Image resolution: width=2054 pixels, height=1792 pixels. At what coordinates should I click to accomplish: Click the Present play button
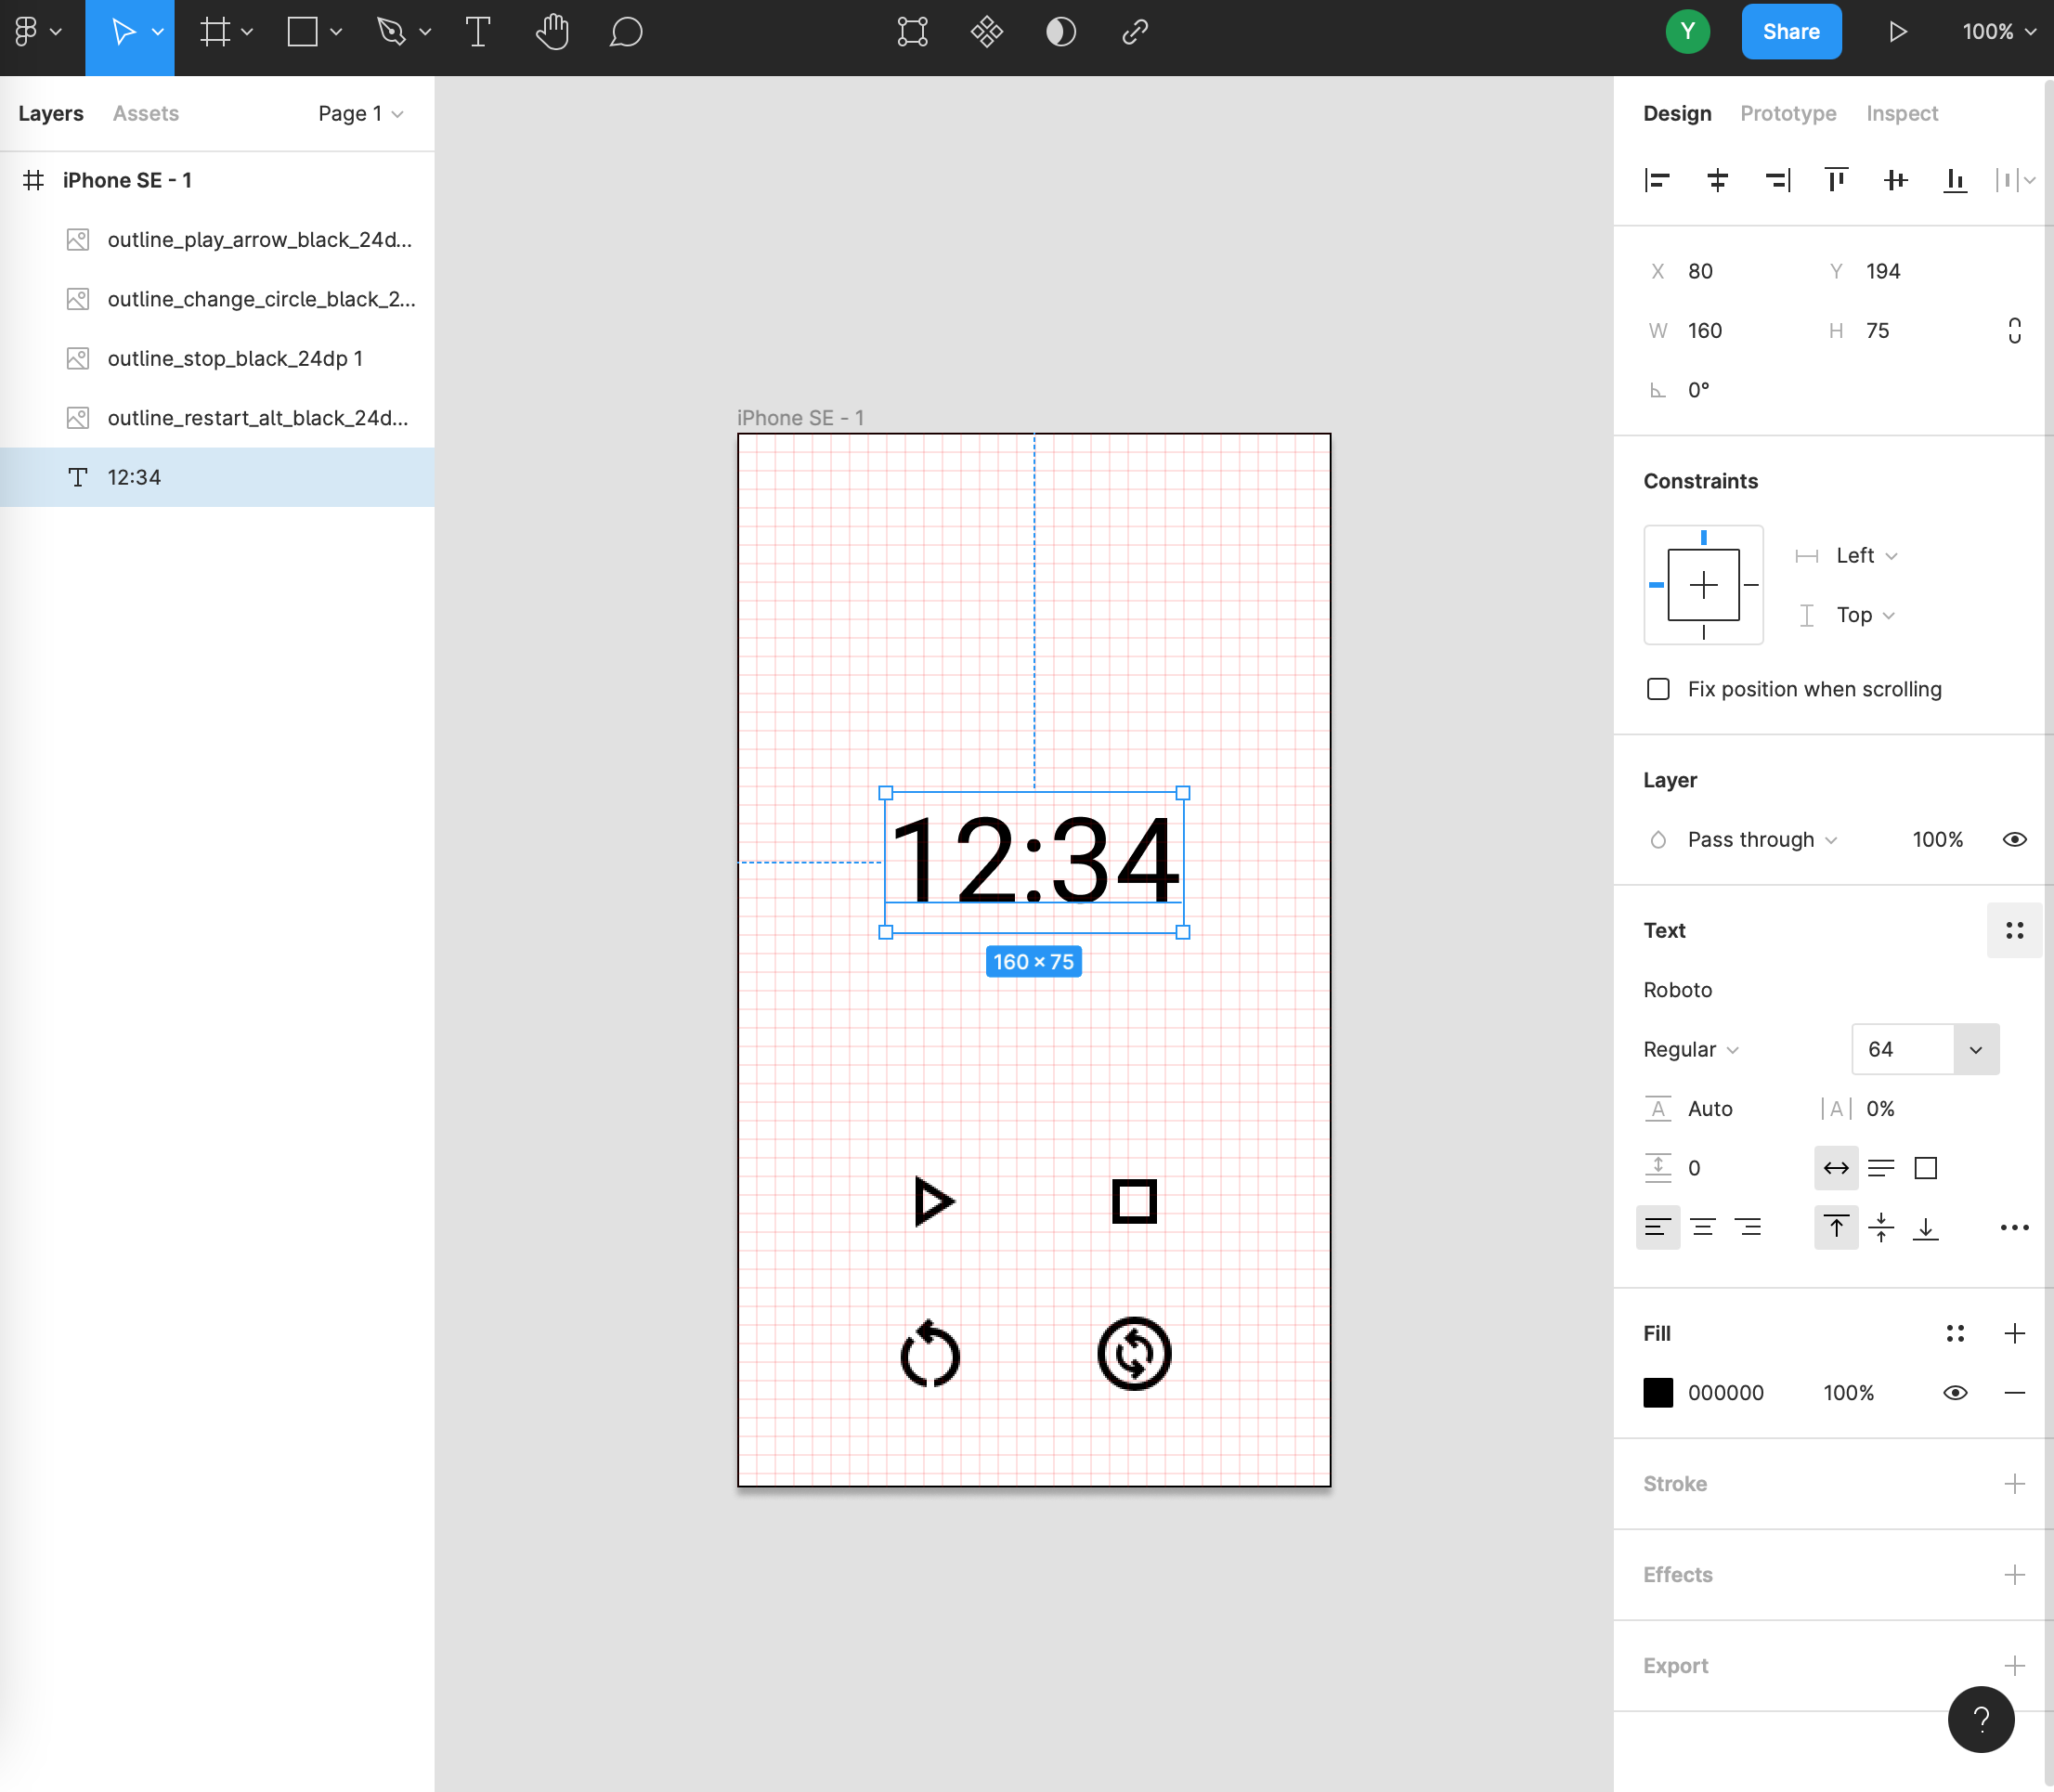tap(1897, 32)
